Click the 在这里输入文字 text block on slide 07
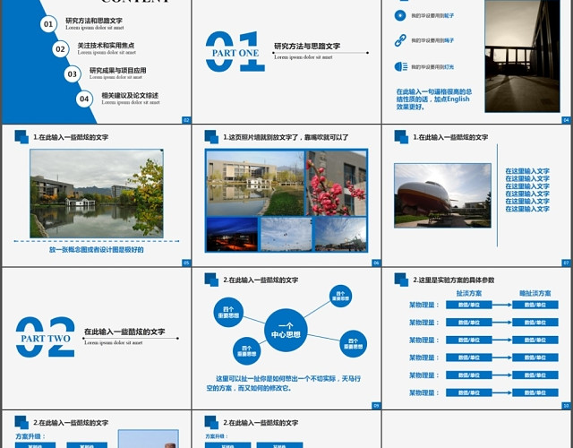 [527, 190]
